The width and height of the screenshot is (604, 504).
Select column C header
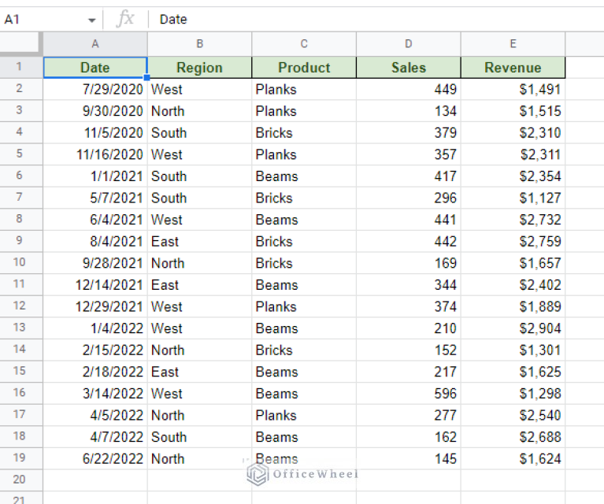[x=304, y=44]
